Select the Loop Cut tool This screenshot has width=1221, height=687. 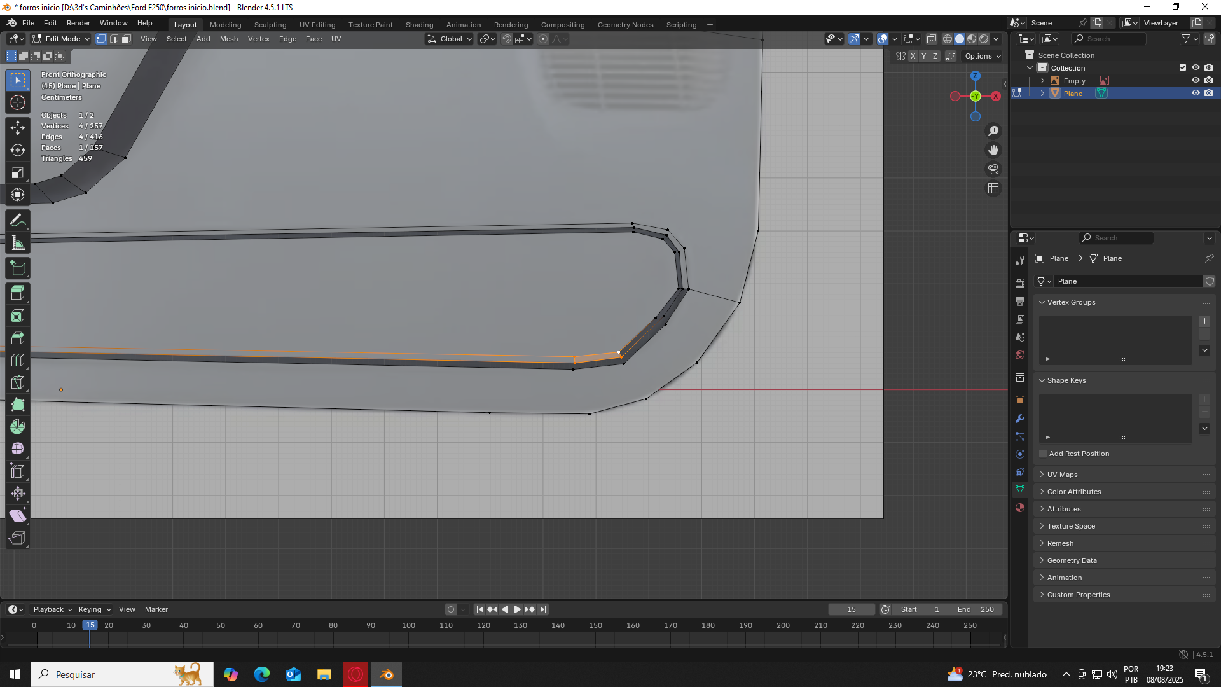[18, 360]
